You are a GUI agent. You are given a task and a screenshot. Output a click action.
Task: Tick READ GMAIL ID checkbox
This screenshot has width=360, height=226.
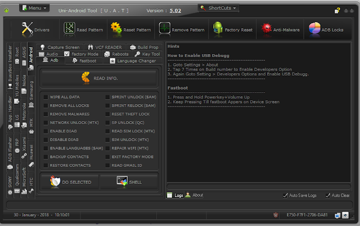(107, 166)
